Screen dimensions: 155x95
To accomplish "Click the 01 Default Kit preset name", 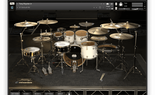I will tap(24, 7).
